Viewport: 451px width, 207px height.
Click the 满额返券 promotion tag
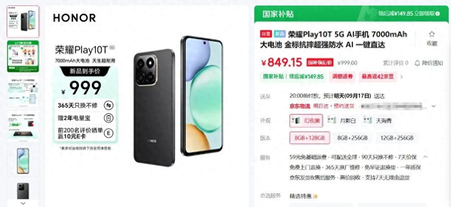[342, 77]
